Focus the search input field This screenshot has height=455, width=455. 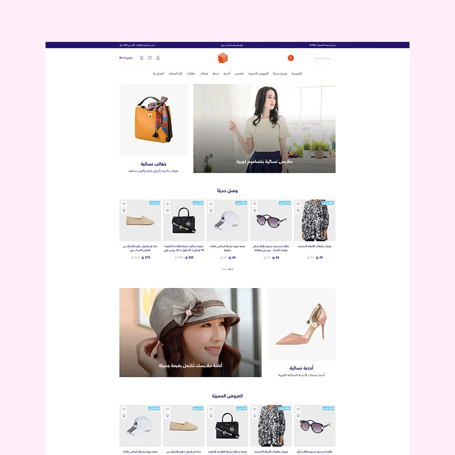tap(314, 58)
